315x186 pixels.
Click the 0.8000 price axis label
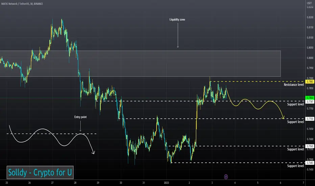pos(310,58)
